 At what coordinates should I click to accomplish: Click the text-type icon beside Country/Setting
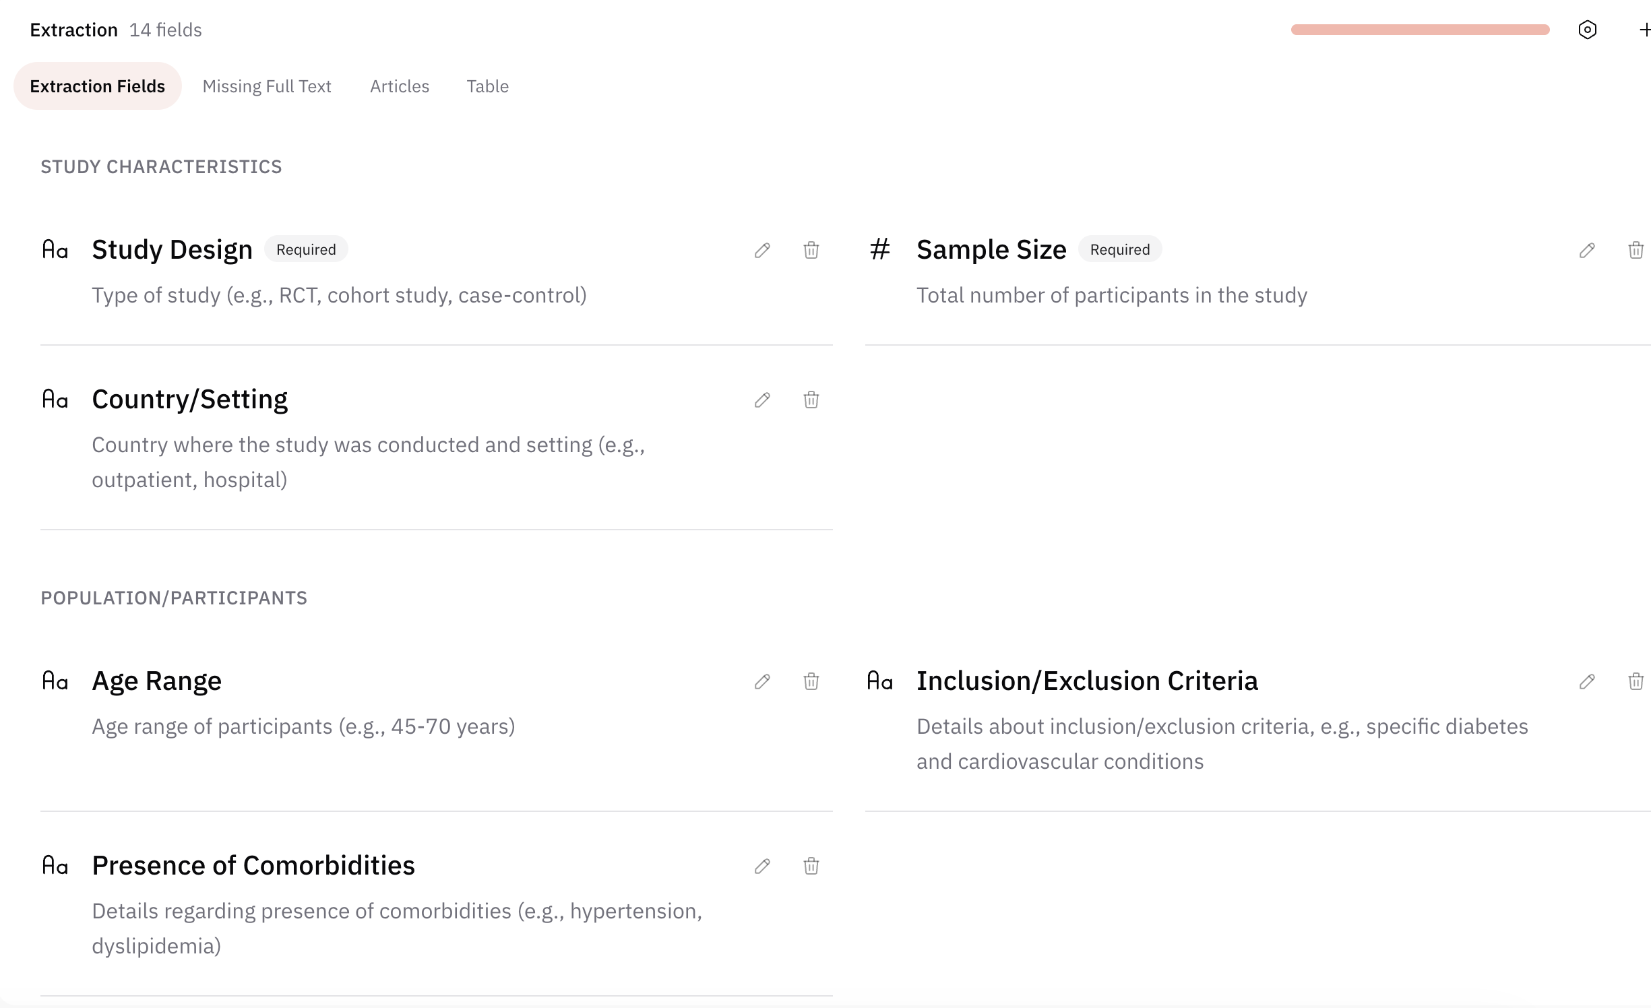(x=55, y=400)
